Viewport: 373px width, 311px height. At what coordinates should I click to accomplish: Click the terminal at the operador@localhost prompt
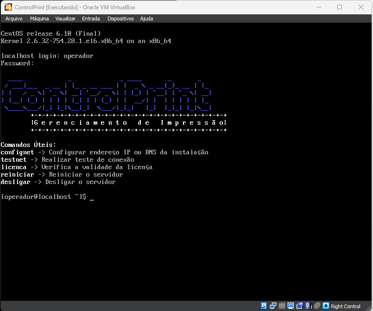pos(92,197)
